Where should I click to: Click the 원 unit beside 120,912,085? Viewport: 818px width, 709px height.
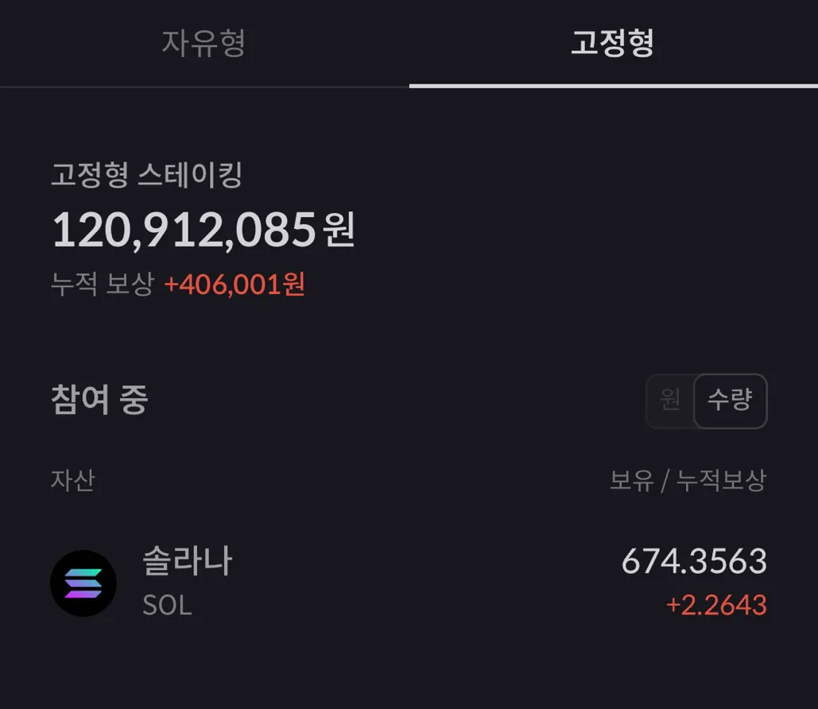tap(339, 231)
